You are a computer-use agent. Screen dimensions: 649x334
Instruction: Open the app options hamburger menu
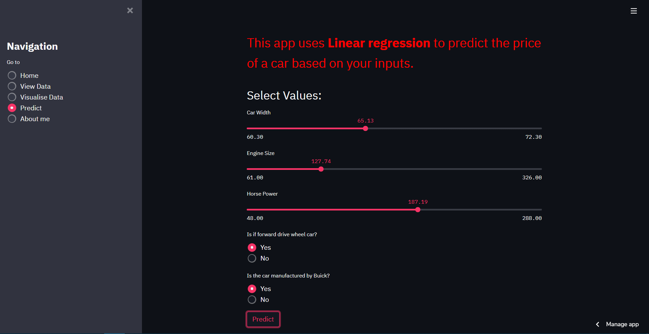633,11
